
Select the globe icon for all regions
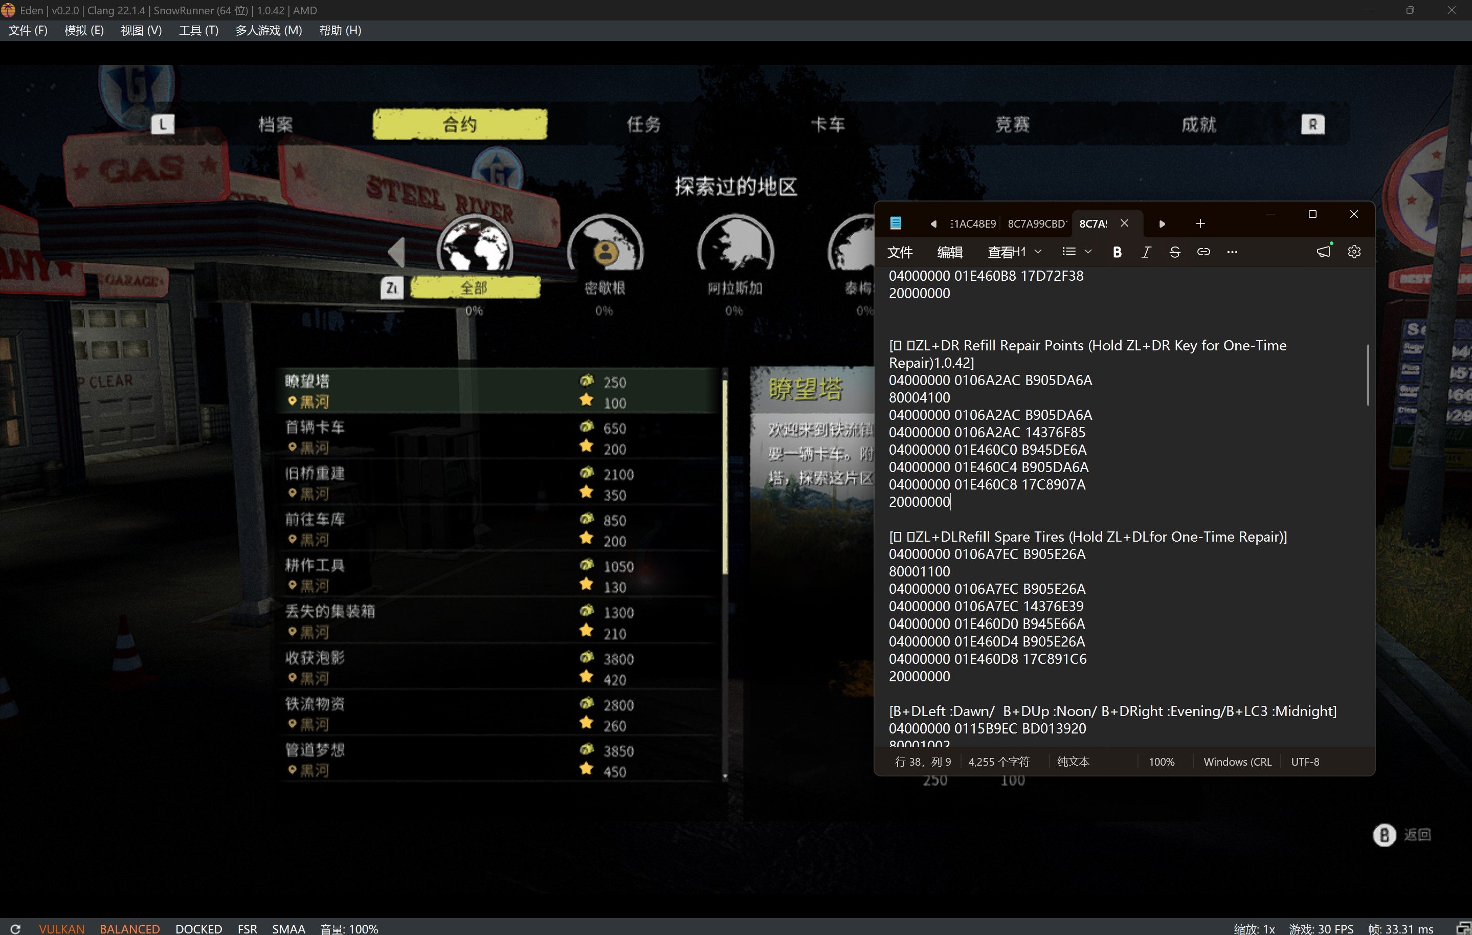click(x=475, y=244)
